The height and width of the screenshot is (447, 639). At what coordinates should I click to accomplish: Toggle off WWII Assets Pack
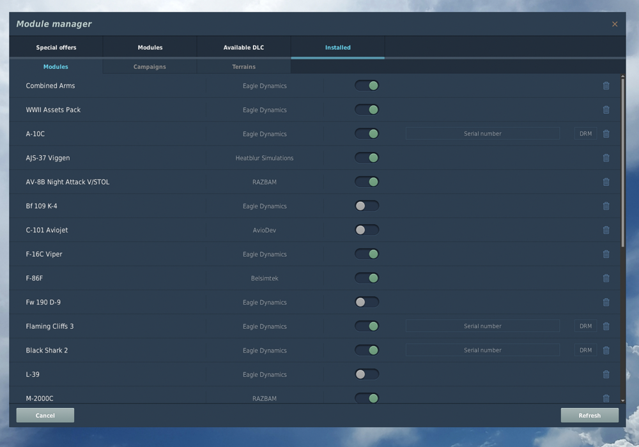[x=367, y=109]
